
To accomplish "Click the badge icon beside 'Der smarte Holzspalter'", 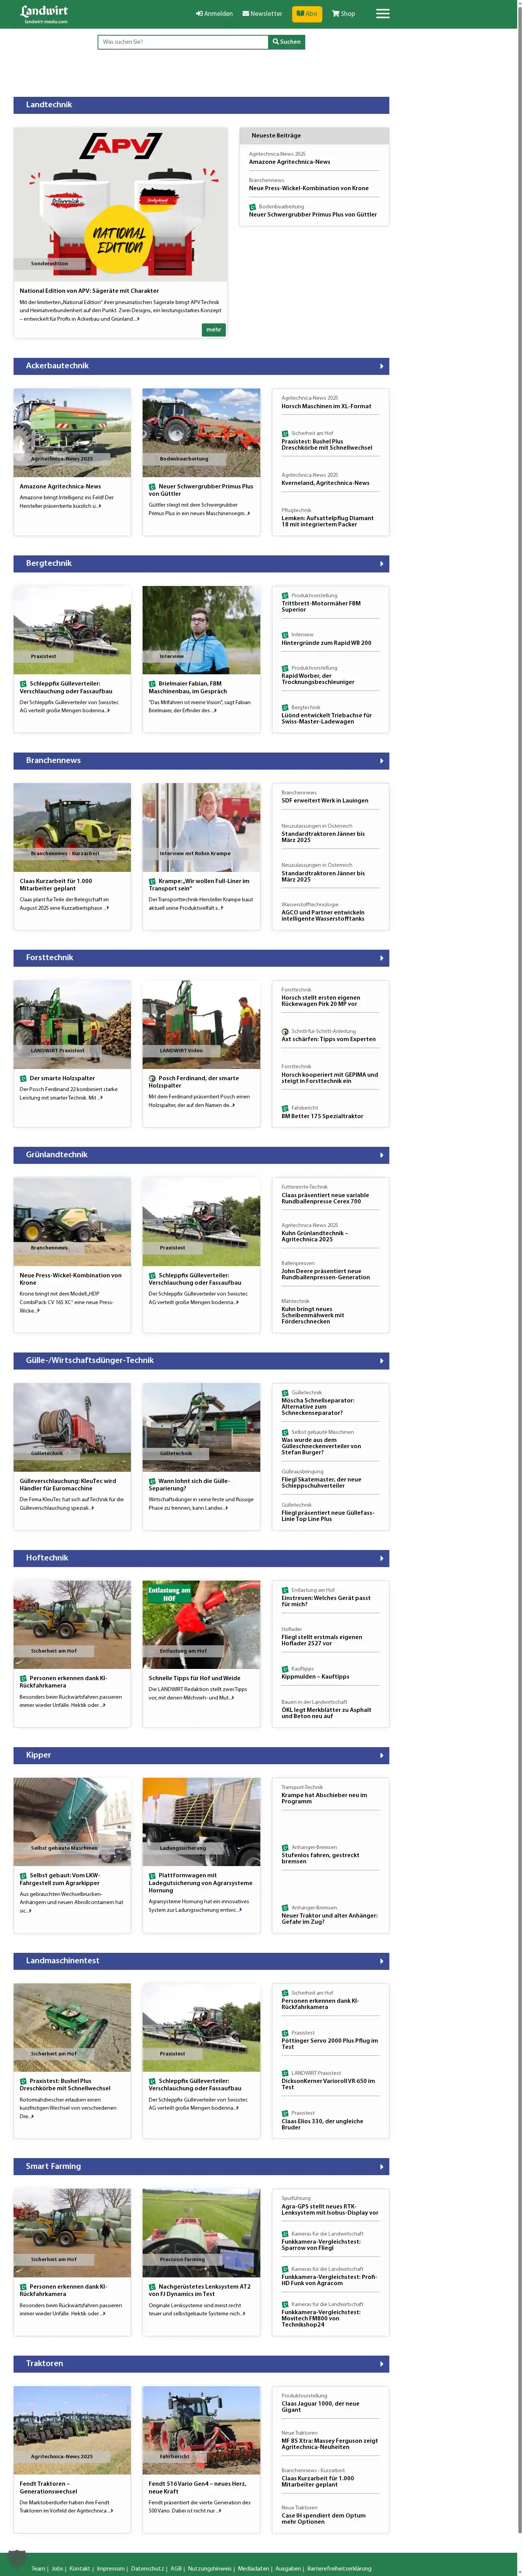I will coord(23,1078).
